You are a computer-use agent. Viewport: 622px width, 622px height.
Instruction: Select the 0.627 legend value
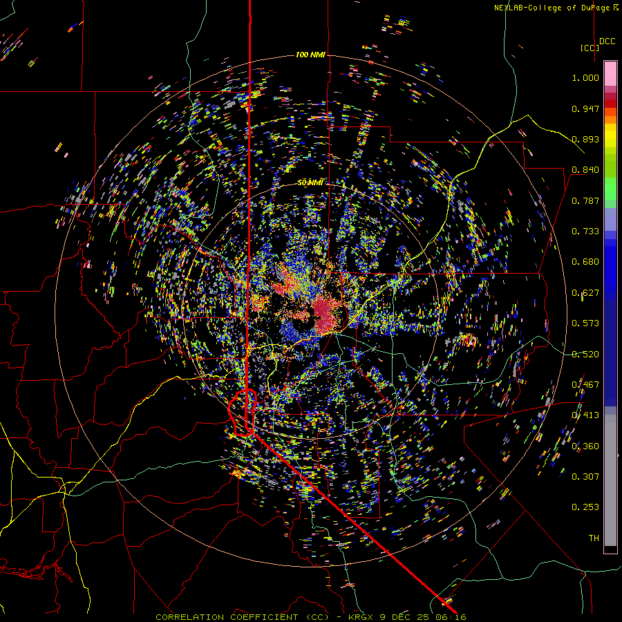click(x=585, y=293)
